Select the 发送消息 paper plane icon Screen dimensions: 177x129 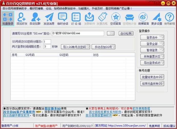(x=49, y=19)
